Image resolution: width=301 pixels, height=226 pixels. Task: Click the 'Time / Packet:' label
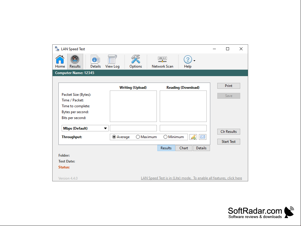(73, 100)
